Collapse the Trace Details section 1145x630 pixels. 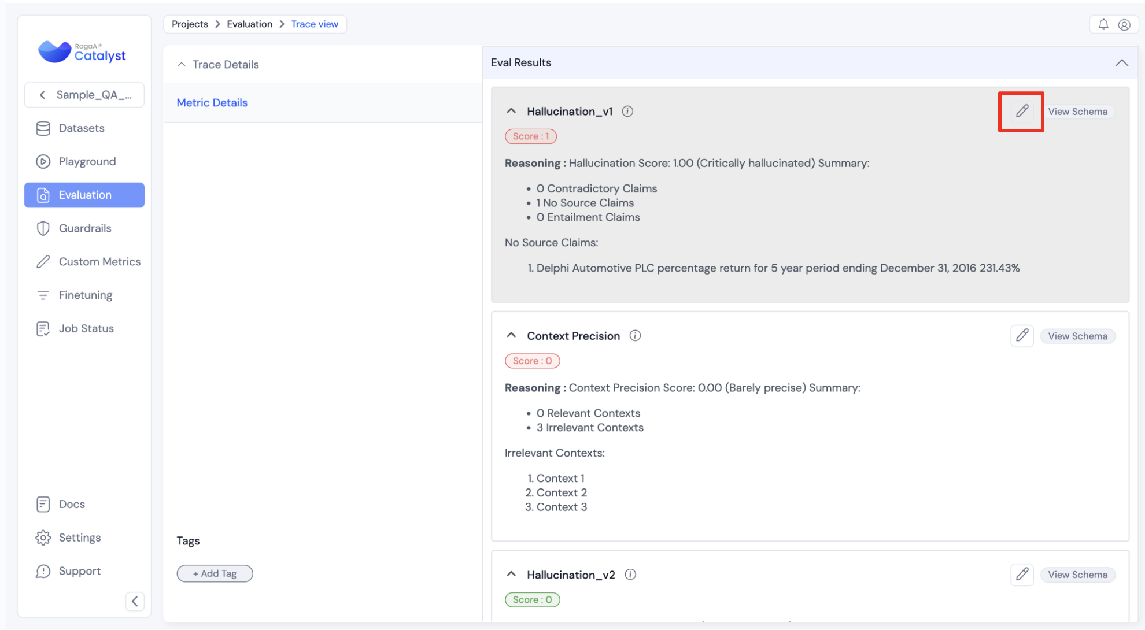coord(182,65)
